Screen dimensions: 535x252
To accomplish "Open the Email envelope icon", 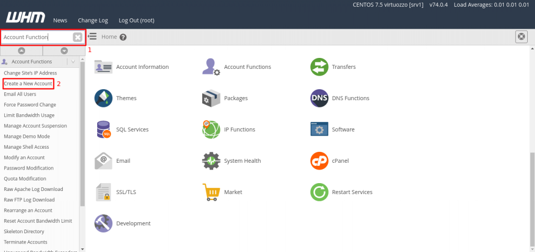I will 103,161.
